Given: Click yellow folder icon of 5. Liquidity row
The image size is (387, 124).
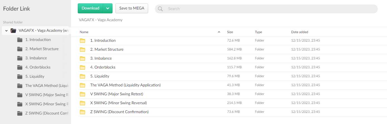Looking at the screenshot, I should pos(82,76).
